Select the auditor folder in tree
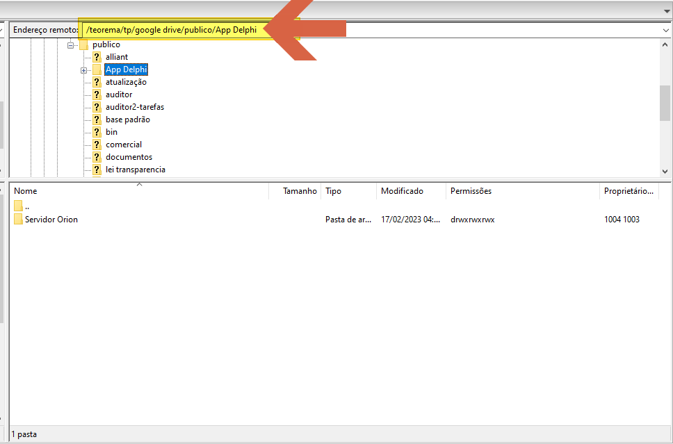Screen dimensions: 673x444 119,94
